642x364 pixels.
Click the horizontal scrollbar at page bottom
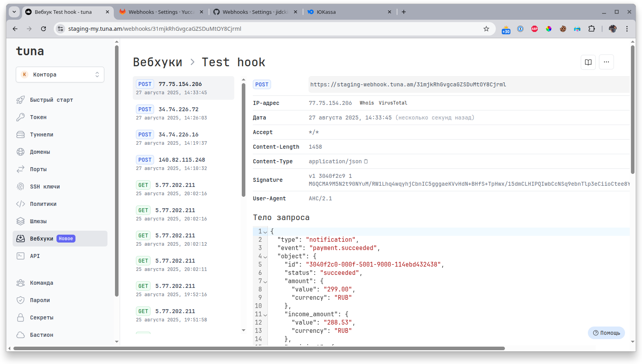(259, 348)
